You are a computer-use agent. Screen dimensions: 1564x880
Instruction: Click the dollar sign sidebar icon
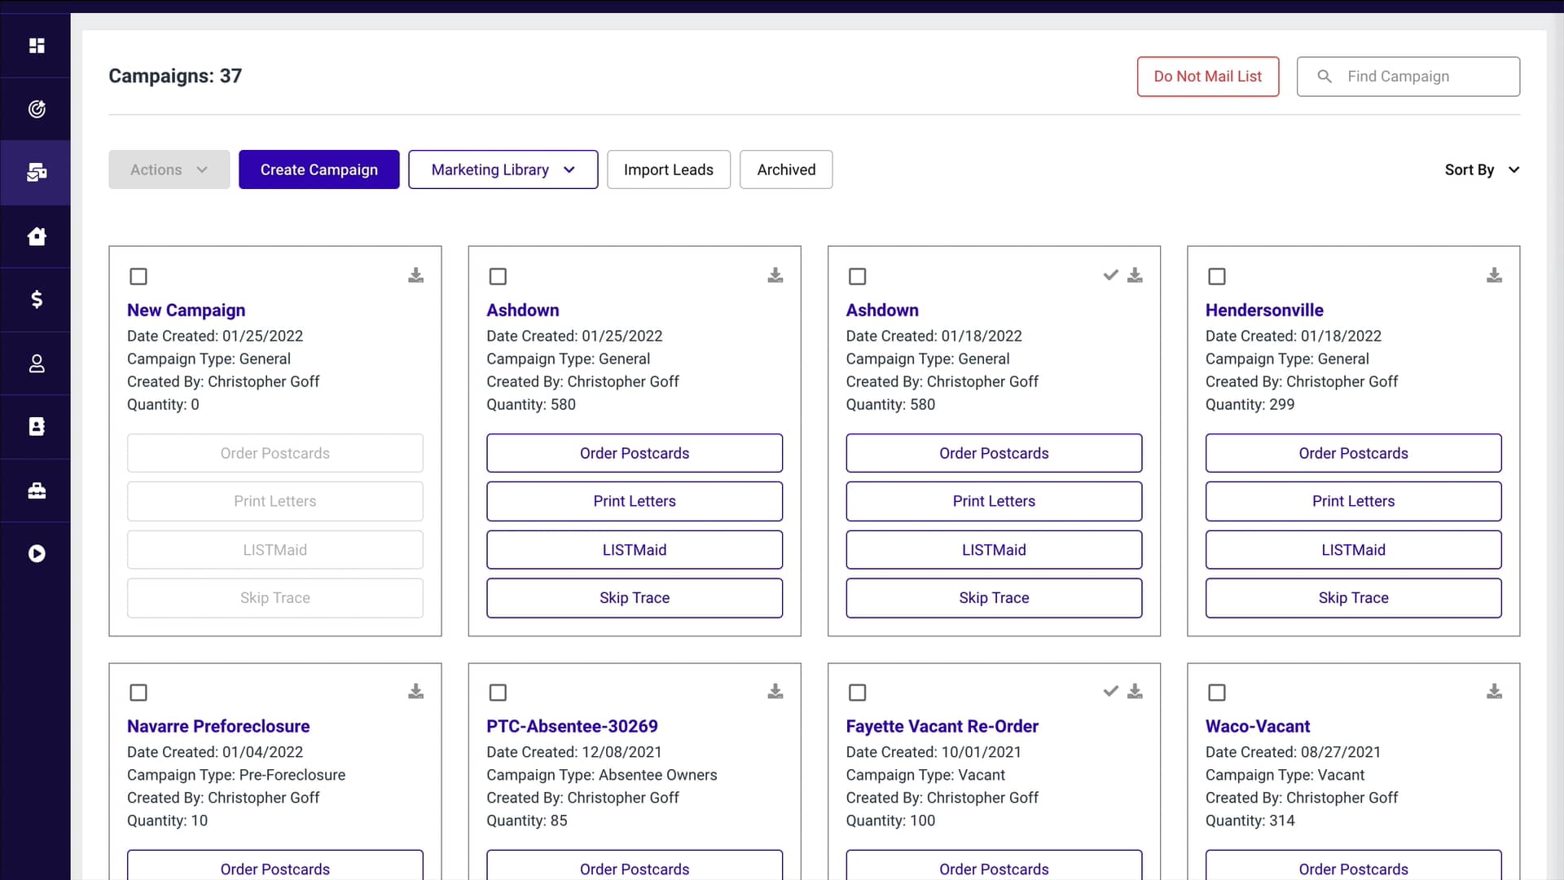(x=37, y=300)
